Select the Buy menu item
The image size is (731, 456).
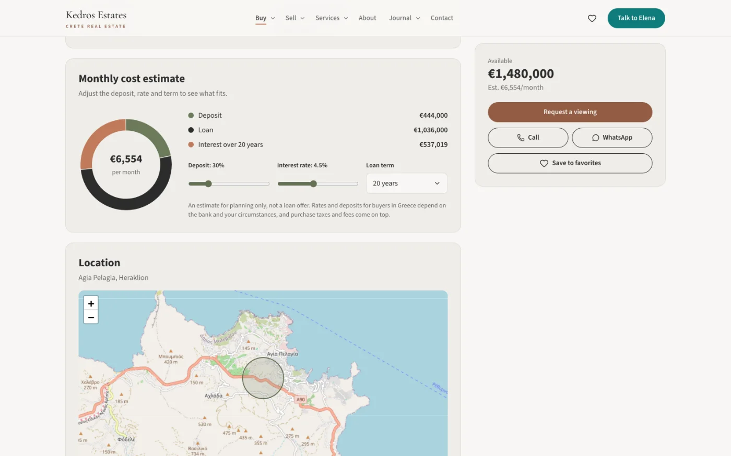[x=261, y=18]
